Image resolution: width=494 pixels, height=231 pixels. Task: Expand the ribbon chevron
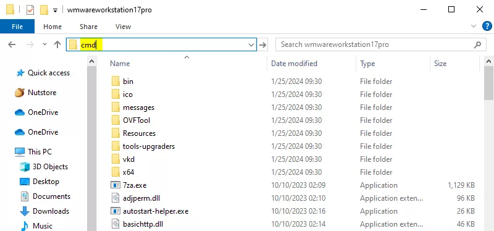(474, 27)
